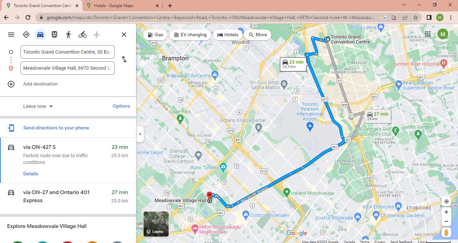This screenshot has height=243, width=458.
Task: Close the directions panel
Action: point(124,35)
